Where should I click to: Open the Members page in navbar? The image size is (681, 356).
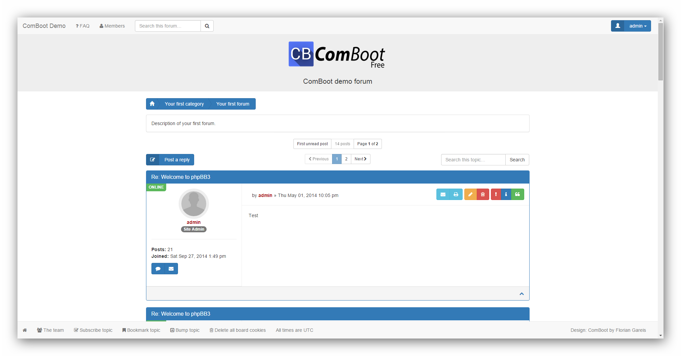(x=112, y=26)
